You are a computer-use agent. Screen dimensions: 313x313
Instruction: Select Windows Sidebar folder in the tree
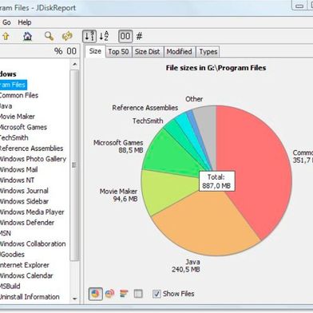coord(24,201)
